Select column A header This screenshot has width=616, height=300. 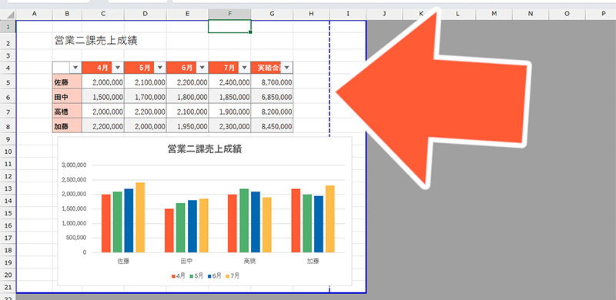pyautogui.click(x=34, y=14)
